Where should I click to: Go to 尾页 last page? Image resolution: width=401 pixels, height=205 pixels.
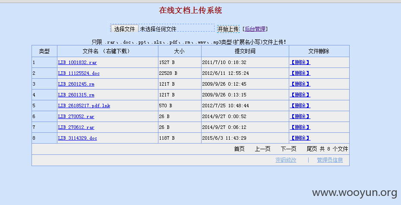point(312,149)
